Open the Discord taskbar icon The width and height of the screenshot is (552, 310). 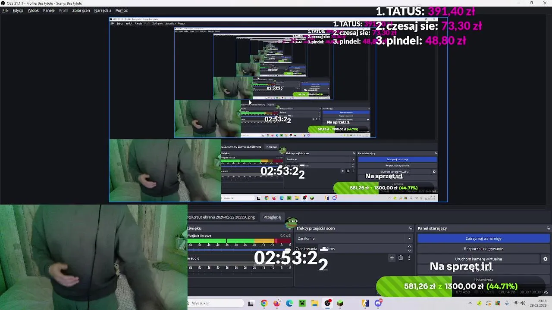click(x=378, y=304)
